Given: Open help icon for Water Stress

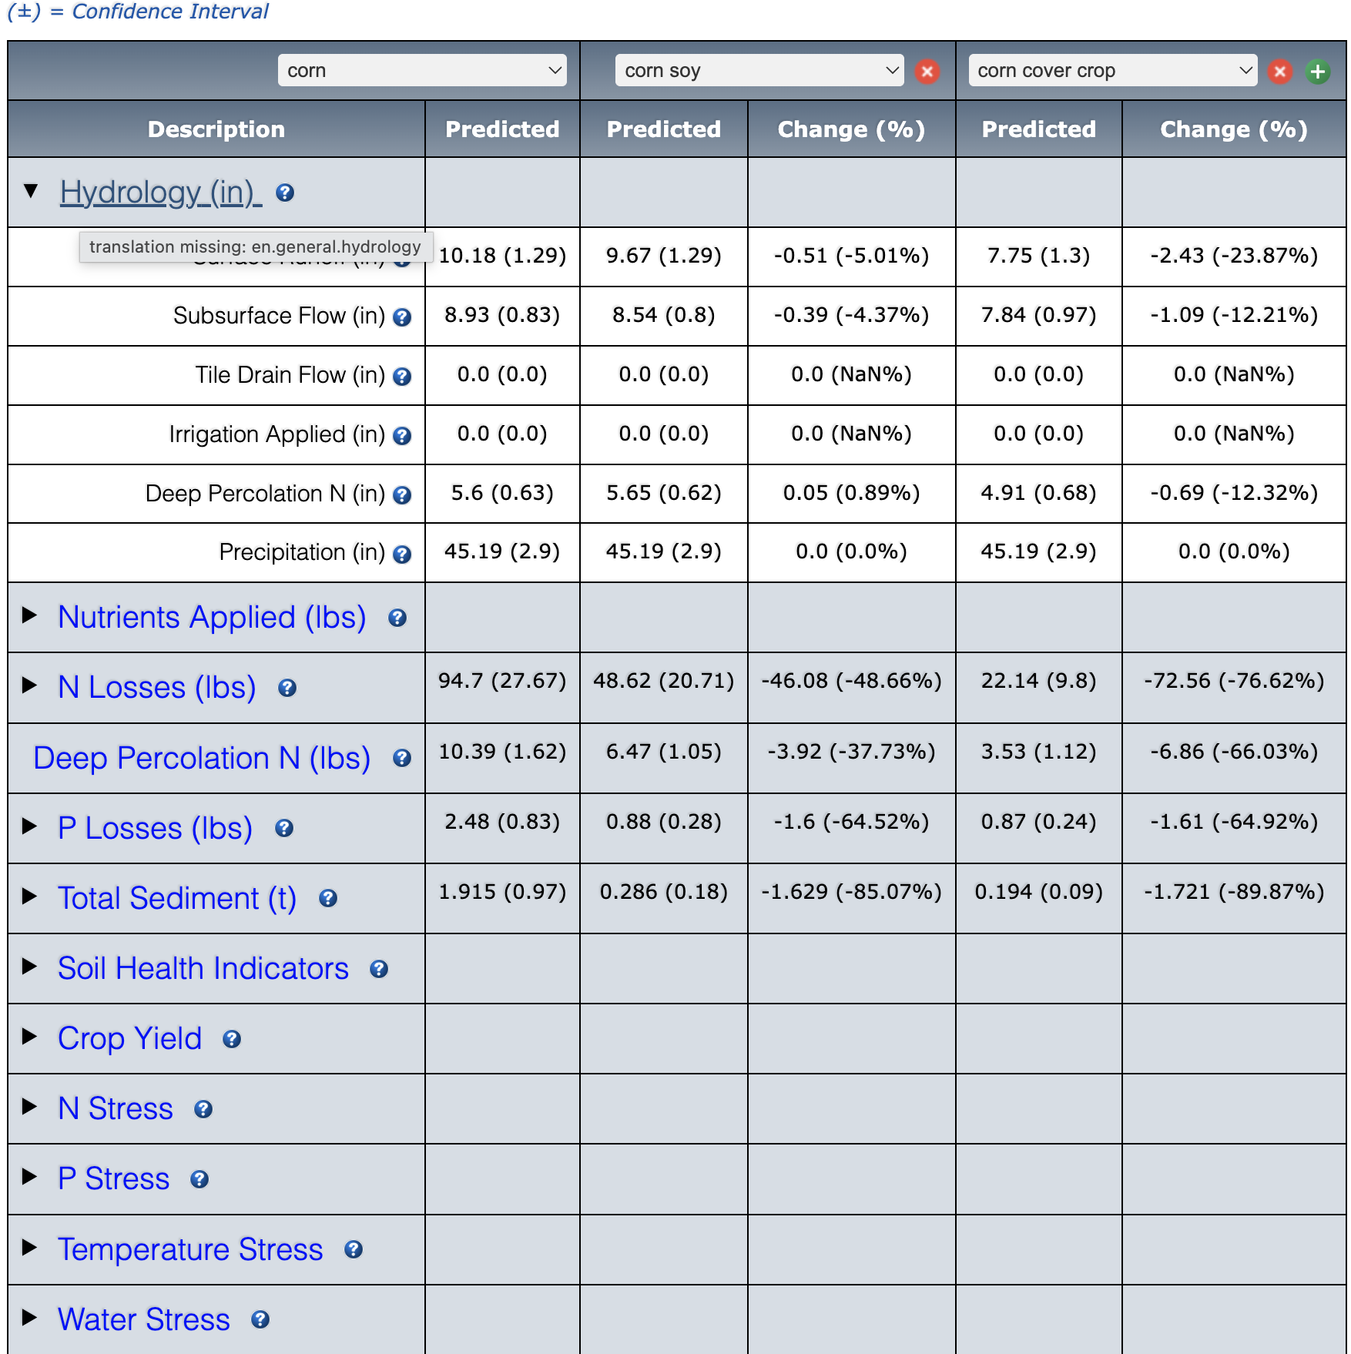Looking at the screenshot, I should [260, 1319].
